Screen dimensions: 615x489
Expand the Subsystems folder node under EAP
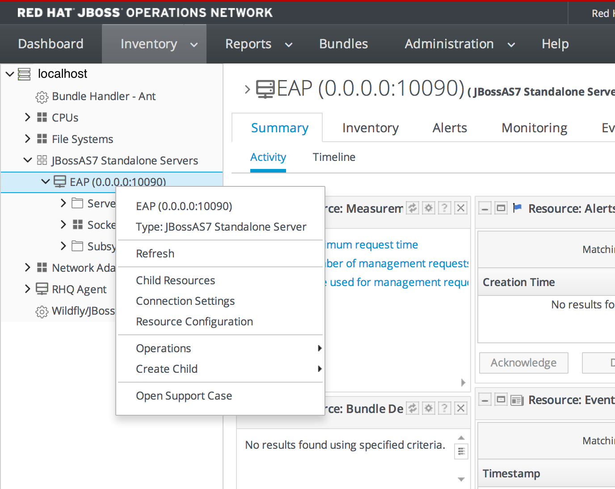click(x=63, y=246)
